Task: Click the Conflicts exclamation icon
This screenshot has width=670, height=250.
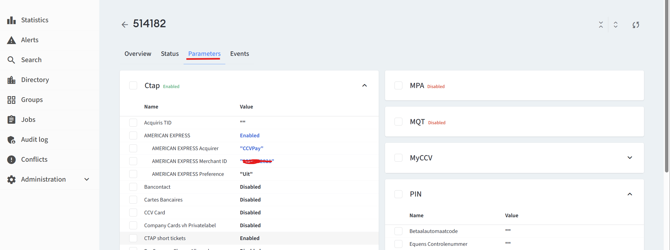Action: click(11, 160)
